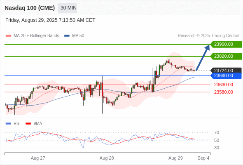Click the Research © 2025 Trading Central text
Image resolution: width=243 pixels, height=165 pixels.
[x=208, y=36]
